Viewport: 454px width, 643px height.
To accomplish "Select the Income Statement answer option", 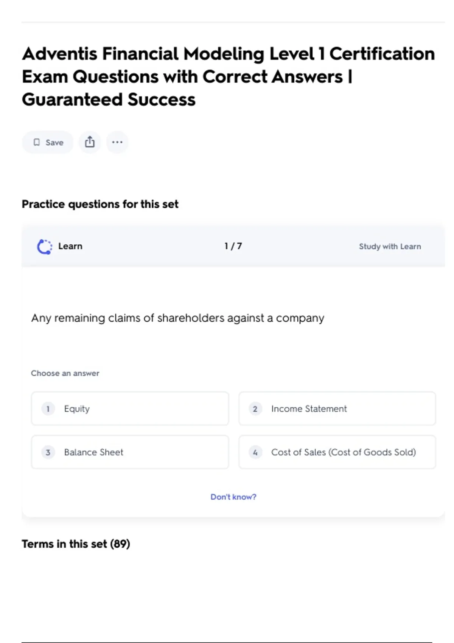I will pos(337,409).
